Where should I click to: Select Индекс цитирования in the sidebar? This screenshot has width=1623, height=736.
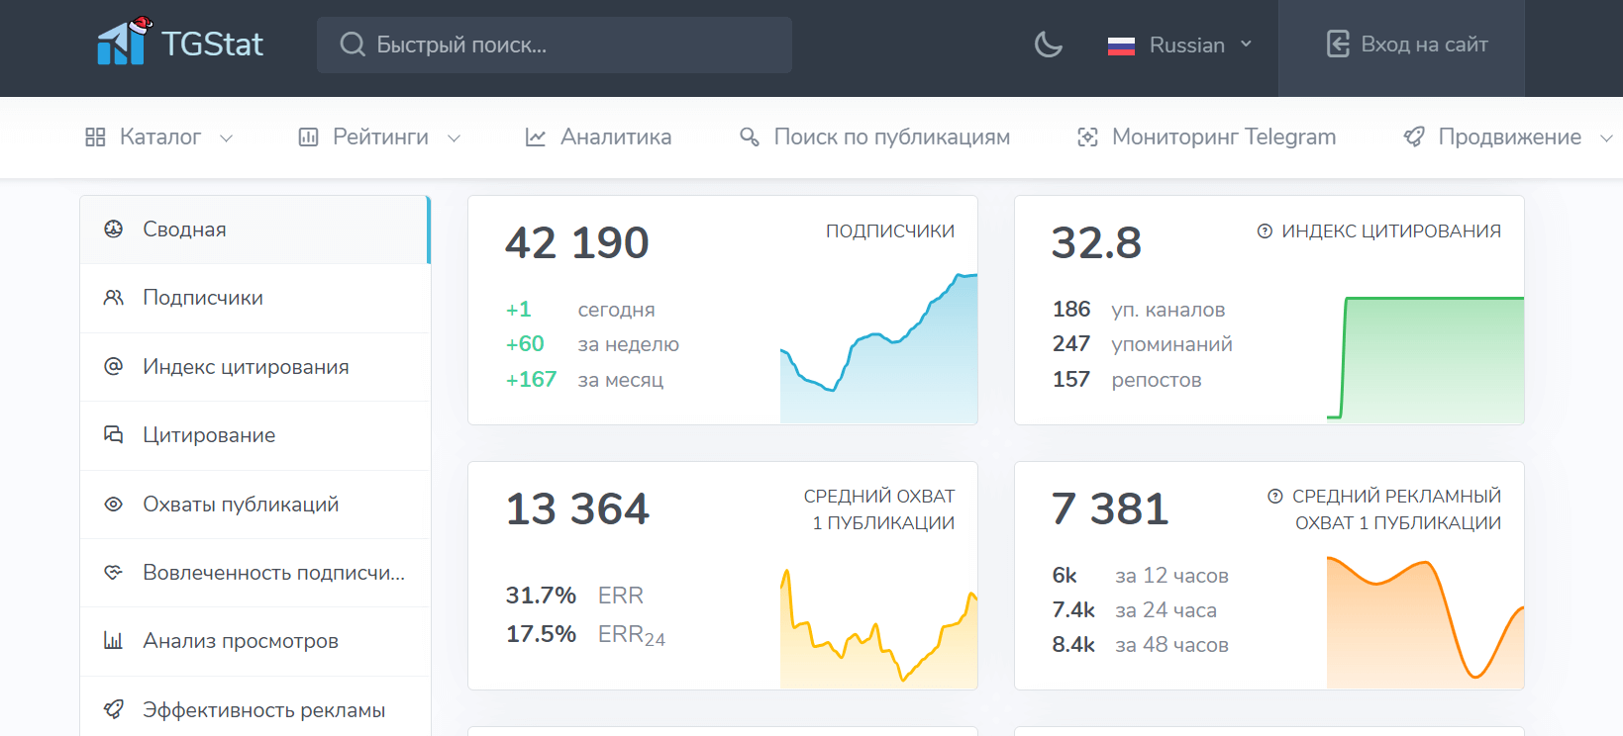pyautogui.click(x=255, y=367)
